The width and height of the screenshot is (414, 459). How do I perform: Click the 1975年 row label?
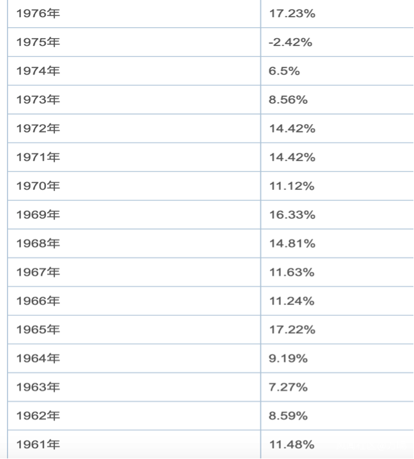(38, 42)
